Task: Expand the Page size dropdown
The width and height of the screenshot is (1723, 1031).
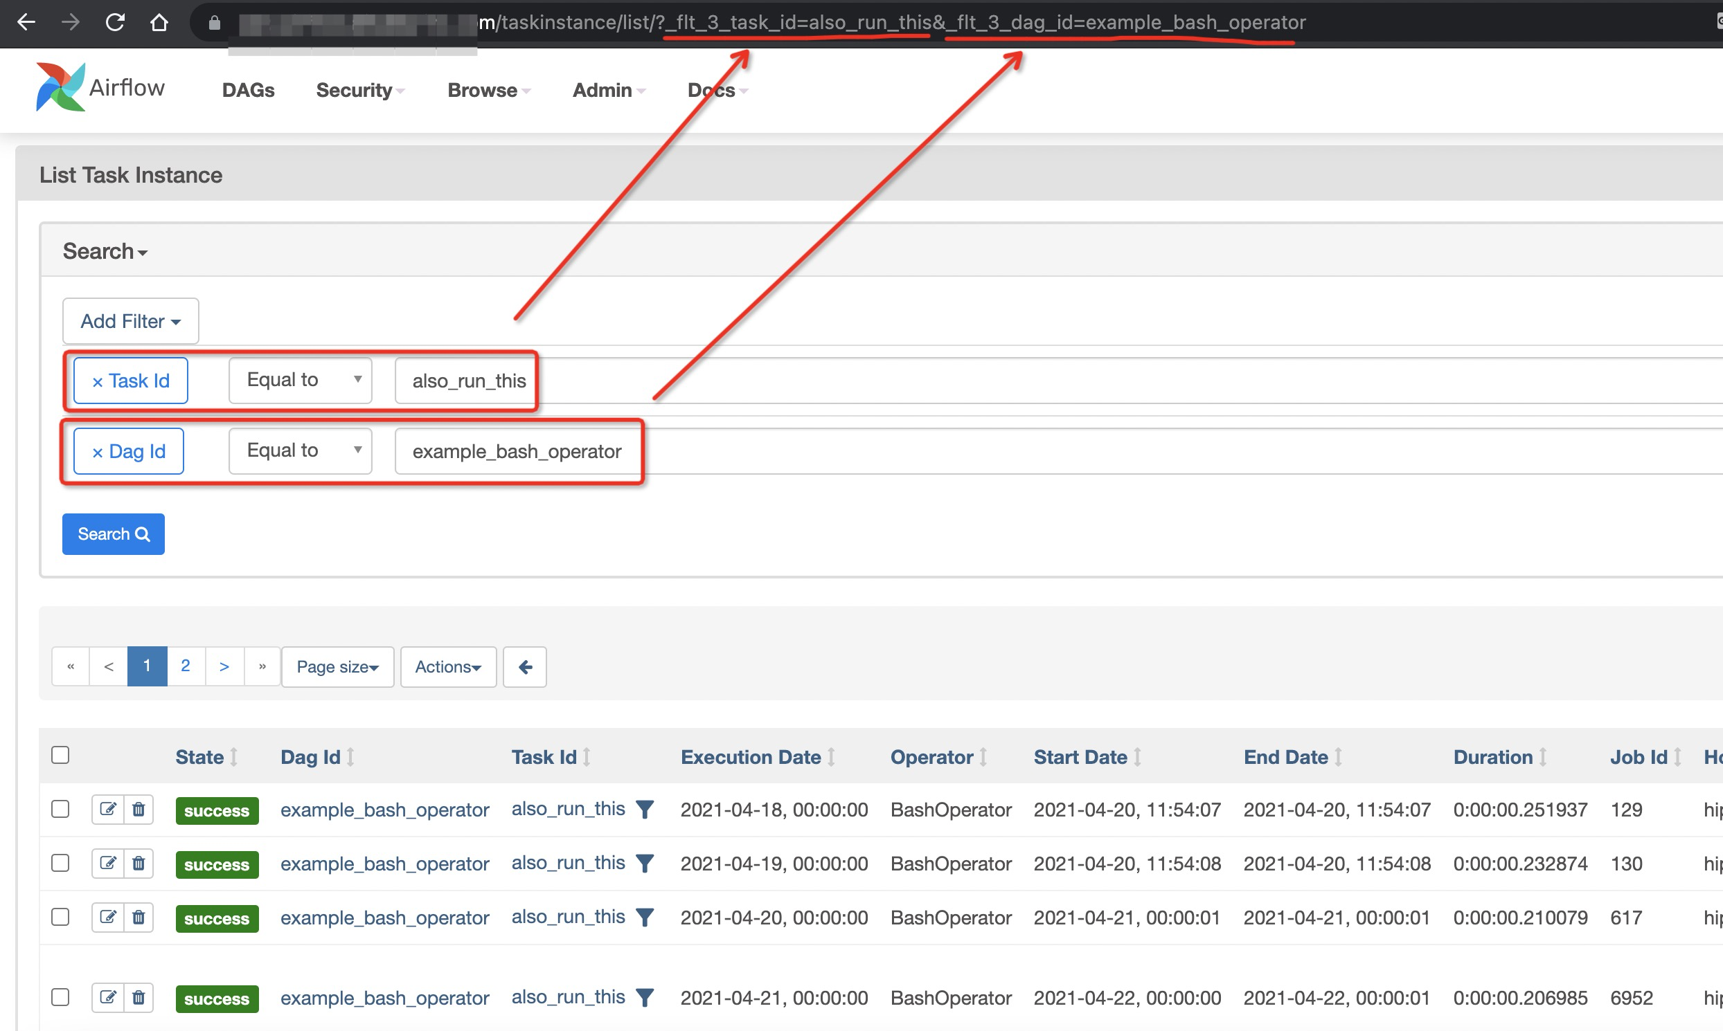Action: (337, 667)
